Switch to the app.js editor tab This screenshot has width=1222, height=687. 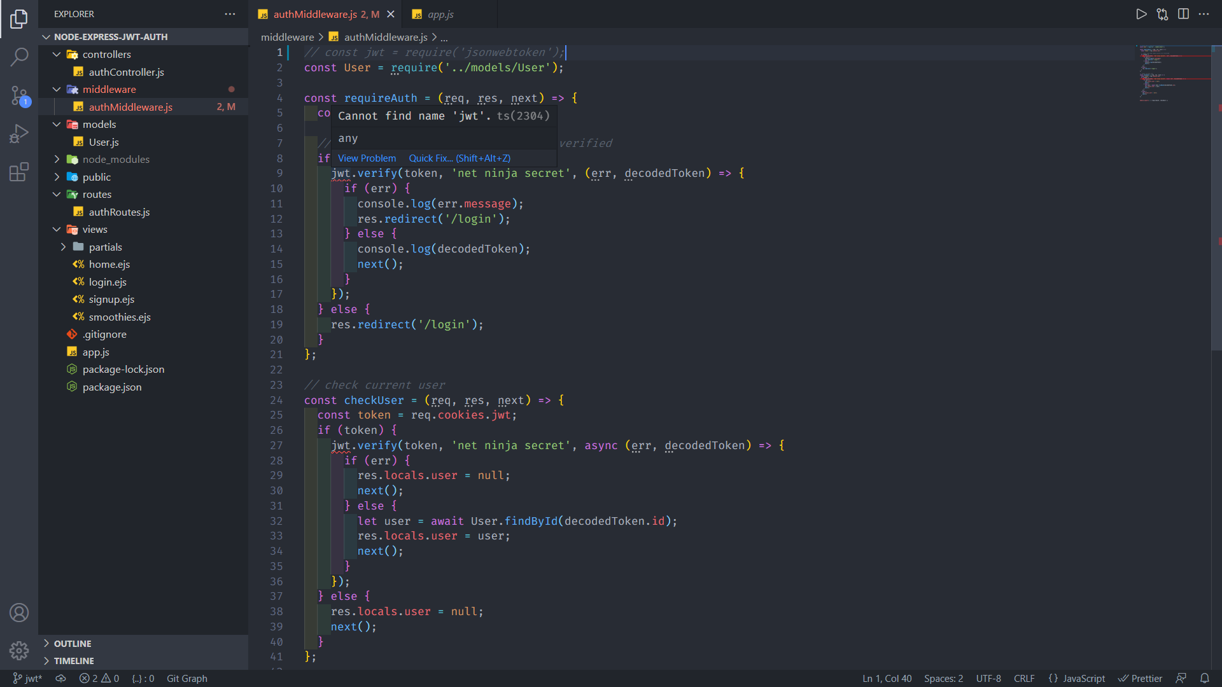440,14
